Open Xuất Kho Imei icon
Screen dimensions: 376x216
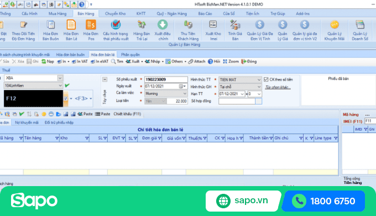pyautogui.click(x=213, y=30)
